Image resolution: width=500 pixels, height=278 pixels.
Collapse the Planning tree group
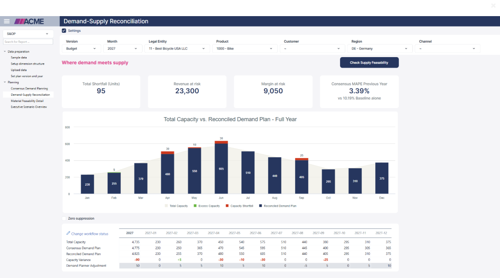coord(5,82)
